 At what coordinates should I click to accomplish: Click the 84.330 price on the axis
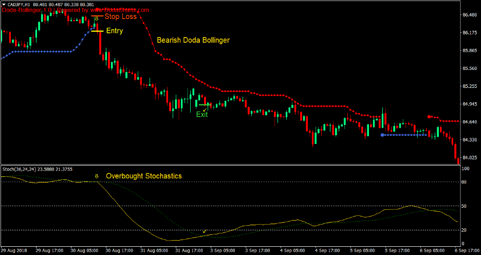coord(469,140)
